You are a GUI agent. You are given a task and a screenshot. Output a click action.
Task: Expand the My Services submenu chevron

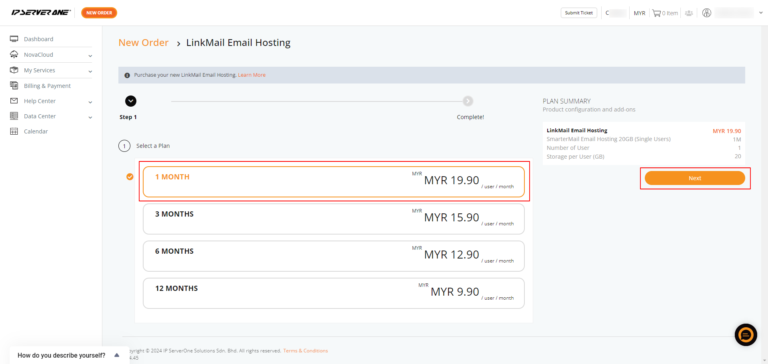[x=90, y=72]
